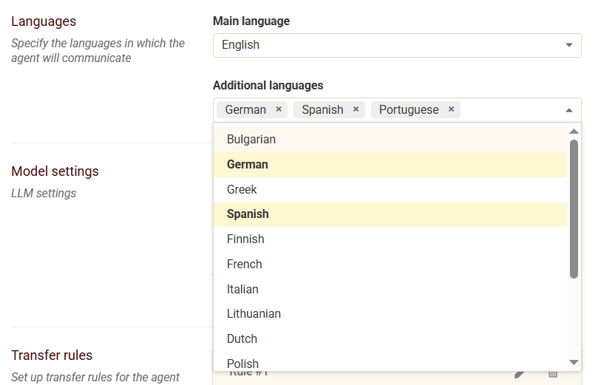The width and height of the screenshot is (598, 385).
Task: Add Finnish as additional language
Action: pos(390,239)
